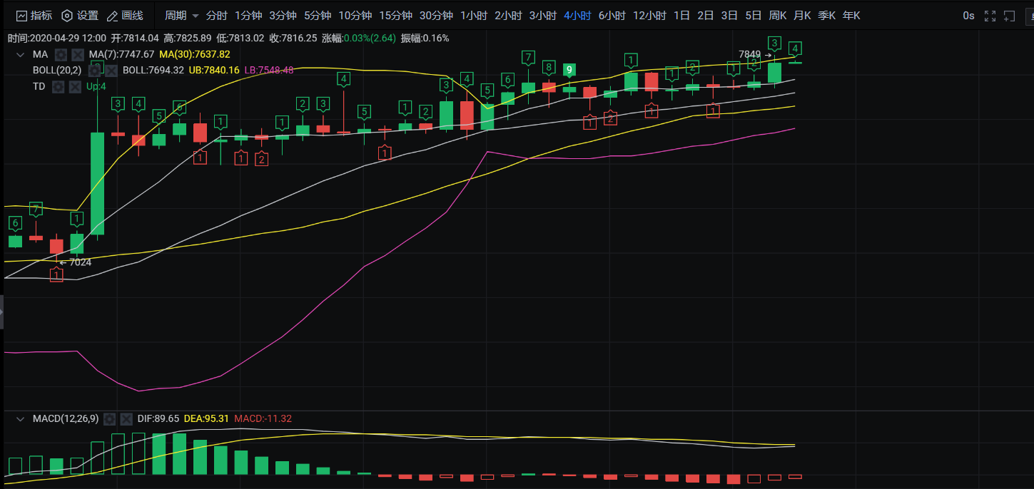Select the 1分钟 interval
Image resolution: width=1034 pixels, height=489 pixels.
[x=248, y=16]
